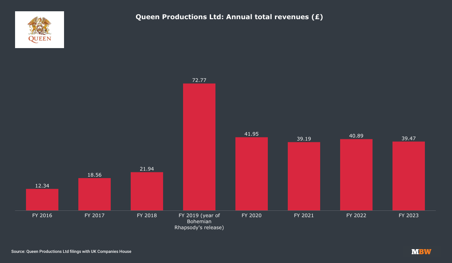This screenshot has width=452, height=263.
Task: Click the FY 2016 axis label
Action: pos(42,216)
